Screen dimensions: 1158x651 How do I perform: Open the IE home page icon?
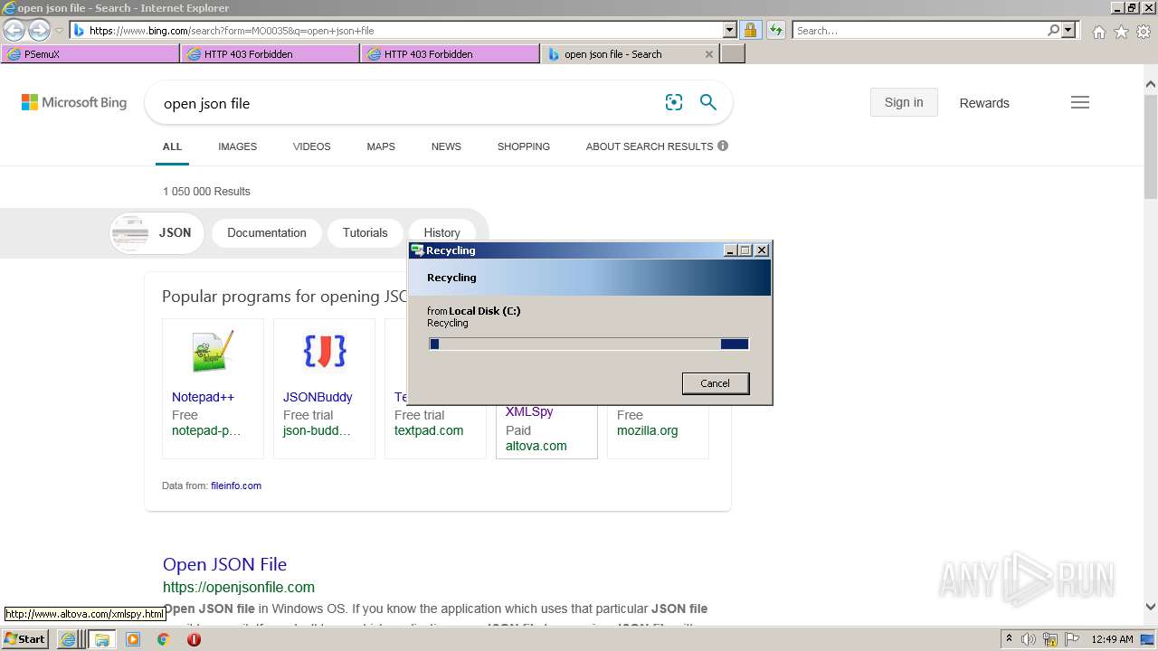point(1098,32)
